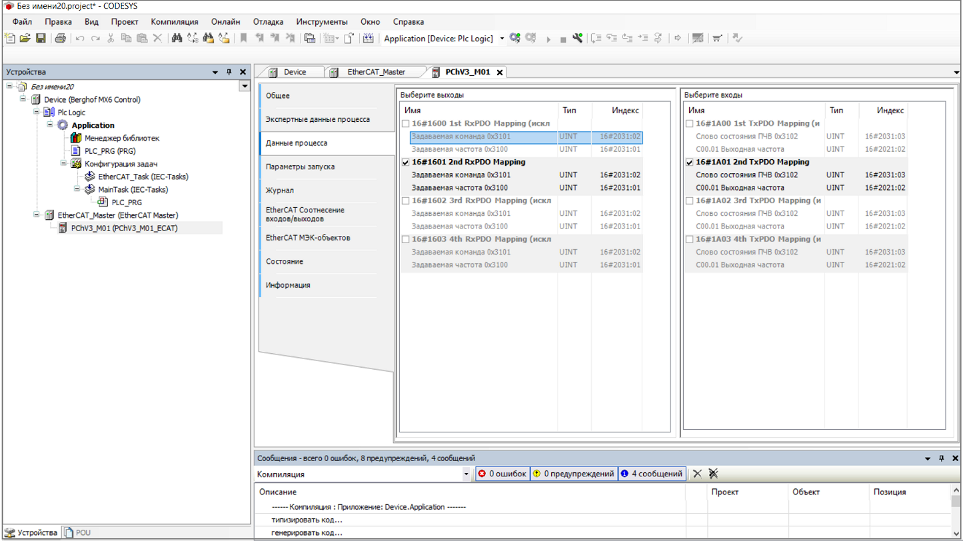Click the Open Project folder icon

click(25, 39)
